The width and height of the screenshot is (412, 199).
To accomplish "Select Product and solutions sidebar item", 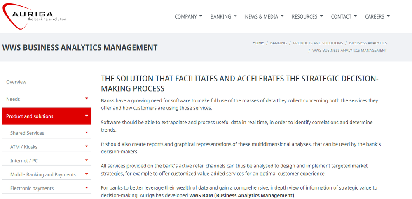I will click(47, 116).
